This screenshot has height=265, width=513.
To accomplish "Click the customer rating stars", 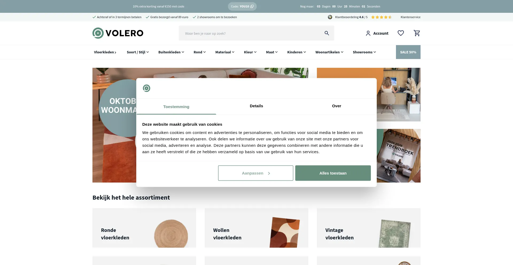I will coord(381,17).
